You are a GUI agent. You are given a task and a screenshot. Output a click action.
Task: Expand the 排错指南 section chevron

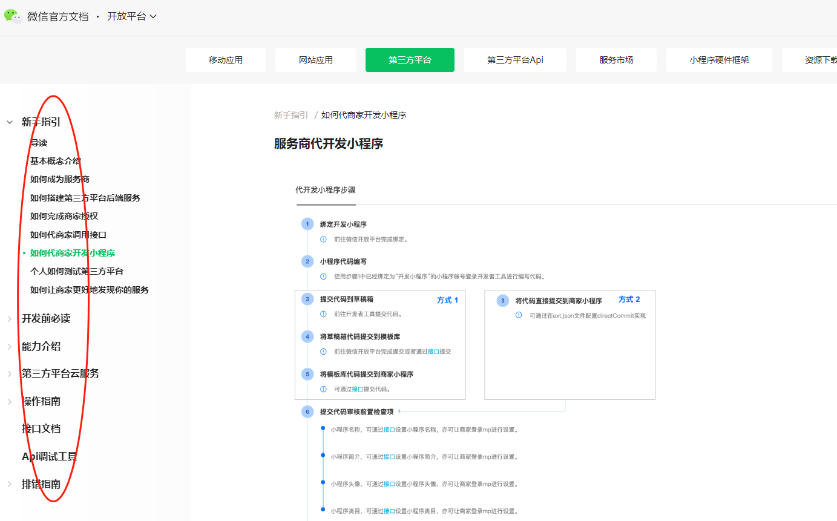[10, 484]
